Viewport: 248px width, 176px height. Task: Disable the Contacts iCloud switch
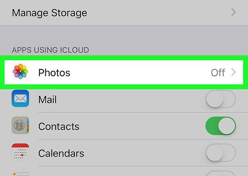(221, 126)
